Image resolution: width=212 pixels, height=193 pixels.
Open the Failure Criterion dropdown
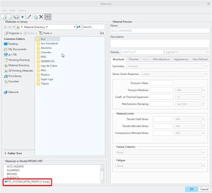pyautogui.click(x=160, y=153)
